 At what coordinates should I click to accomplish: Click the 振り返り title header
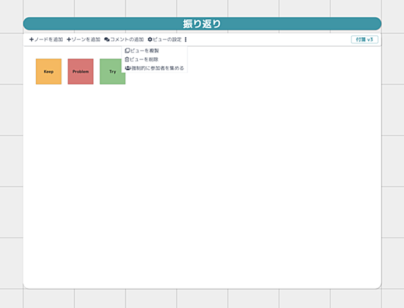202,24
